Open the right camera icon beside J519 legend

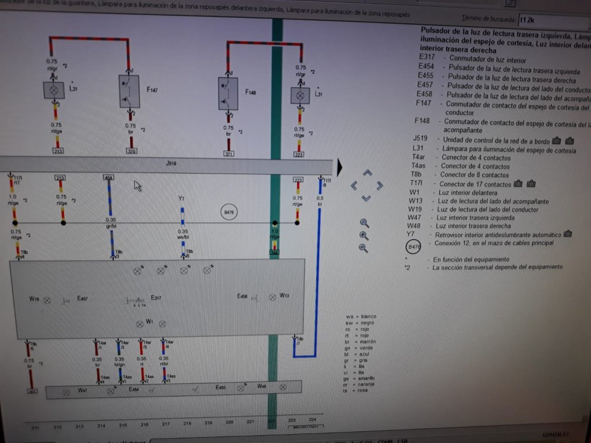click(x=570, y=141)
